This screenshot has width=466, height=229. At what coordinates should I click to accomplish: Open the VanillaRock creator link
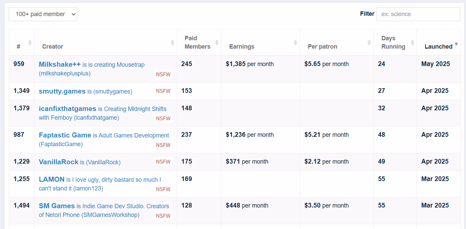tap(59, 162)
